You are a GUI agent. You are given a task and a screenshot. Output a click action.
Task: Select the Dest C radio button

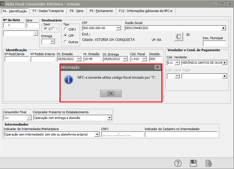coord(46,29)
